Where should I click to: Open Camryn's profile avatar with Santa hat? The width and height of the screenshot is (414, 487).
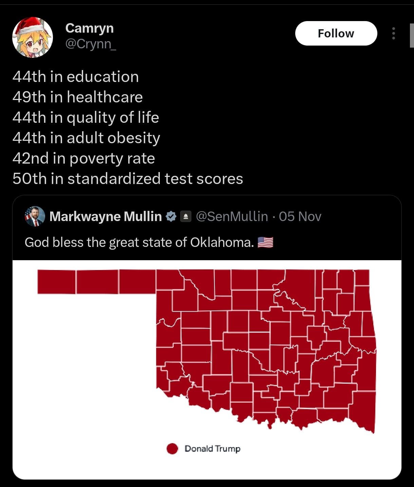coord(33,37)
